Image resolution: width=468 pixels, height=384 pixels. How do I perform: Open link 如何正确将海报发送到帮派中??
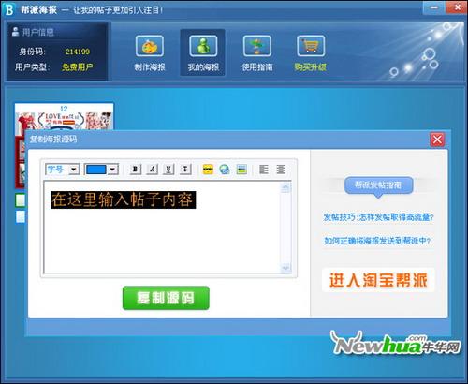tap(377, 241)
